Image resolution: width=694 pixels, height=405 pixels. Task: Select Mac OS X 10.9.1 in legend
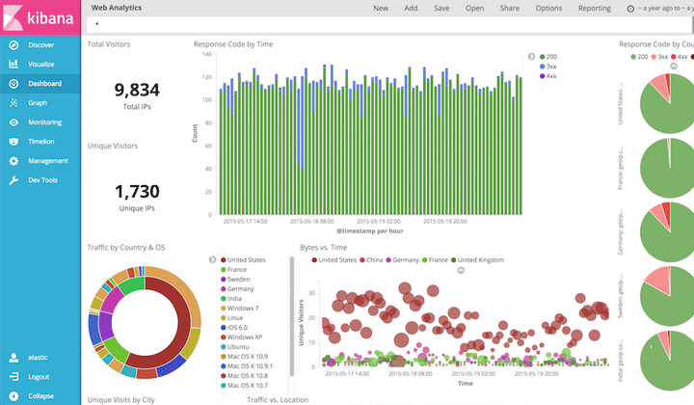pyautogui.click(x=247, y=366)
